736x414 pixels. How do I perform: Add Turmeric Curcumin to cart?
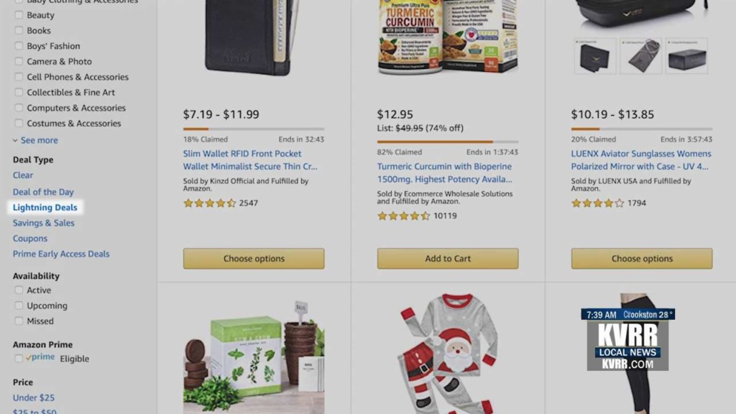(x=448, y=259)
